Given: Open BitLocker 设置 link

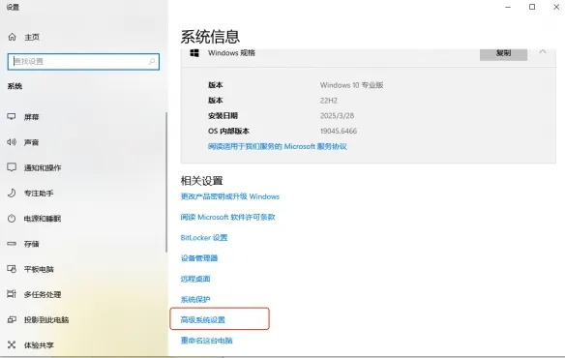Looking at the screenshot, I should pyautogui.click(x=204, y=238).
